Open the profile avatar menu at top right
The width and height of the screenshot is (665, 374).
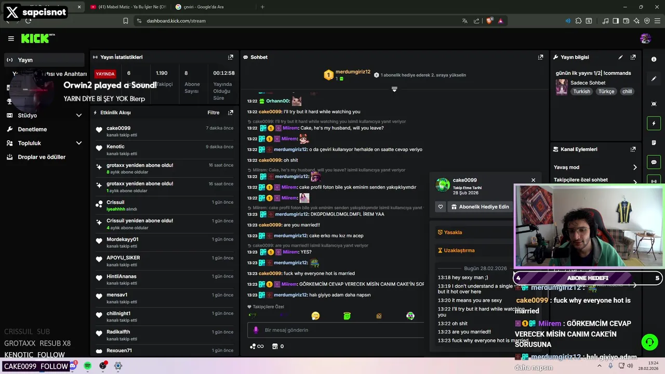point(645,38)
